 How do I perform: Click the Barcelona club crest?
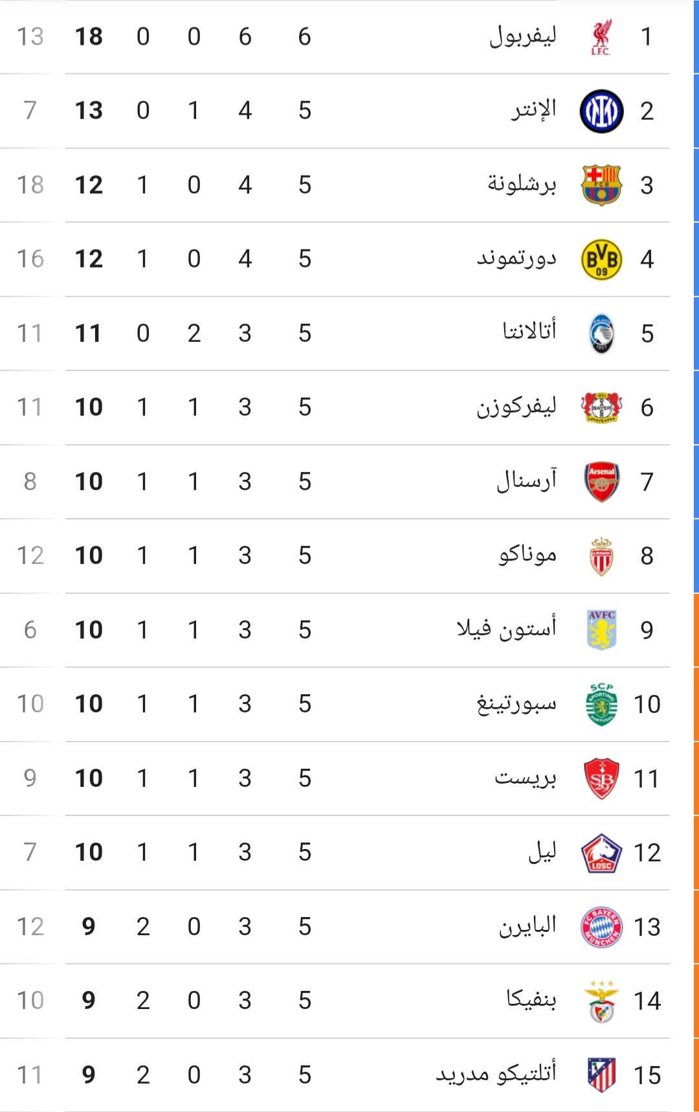click(601, 185)
